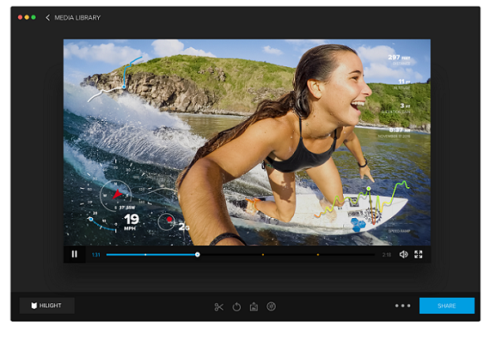
Task: Select the scissors trim tool
Action: click(219, 306)
